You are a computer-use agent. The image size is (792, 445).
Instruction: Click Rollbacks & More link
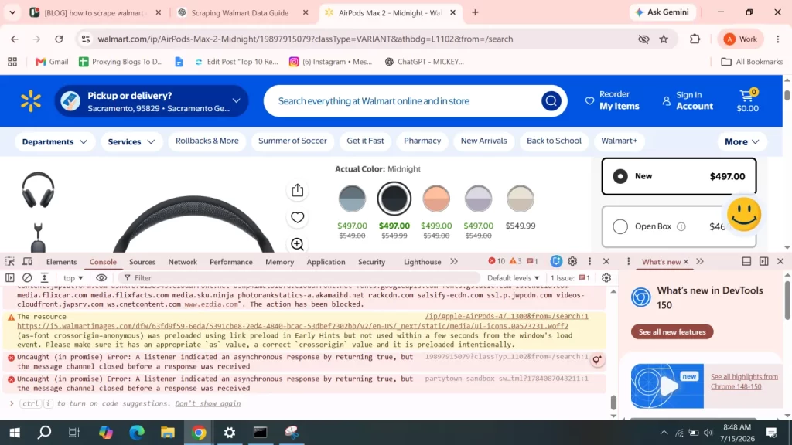(207, 141)
